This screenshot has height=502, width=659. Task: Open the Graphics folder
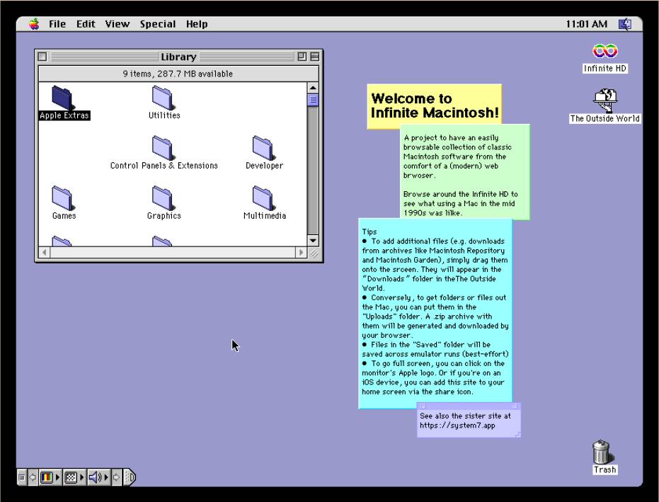pyautogui.click(x=164, y=196)
